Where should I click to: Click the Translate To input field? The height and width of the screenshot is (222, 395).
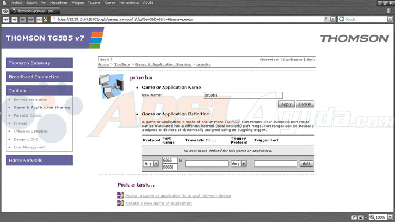(207, 163)
